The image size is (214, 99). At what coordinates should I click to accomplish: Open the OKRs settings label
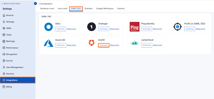(x=9, y=28)
